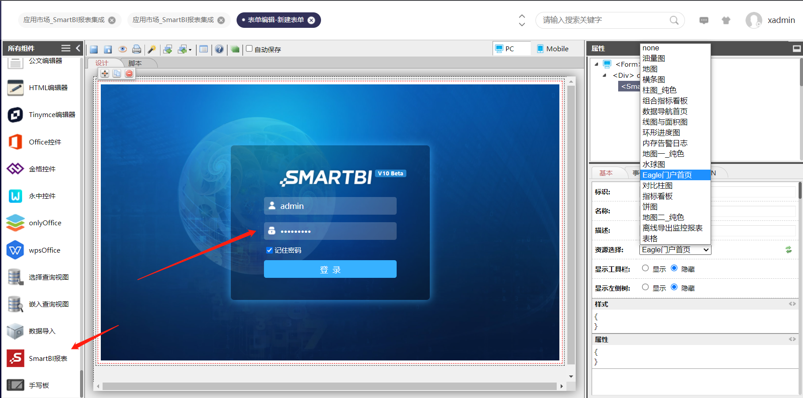803x398 pixels.
Task: Select the 嵌入查询视图 component
Action: (38, 304)
